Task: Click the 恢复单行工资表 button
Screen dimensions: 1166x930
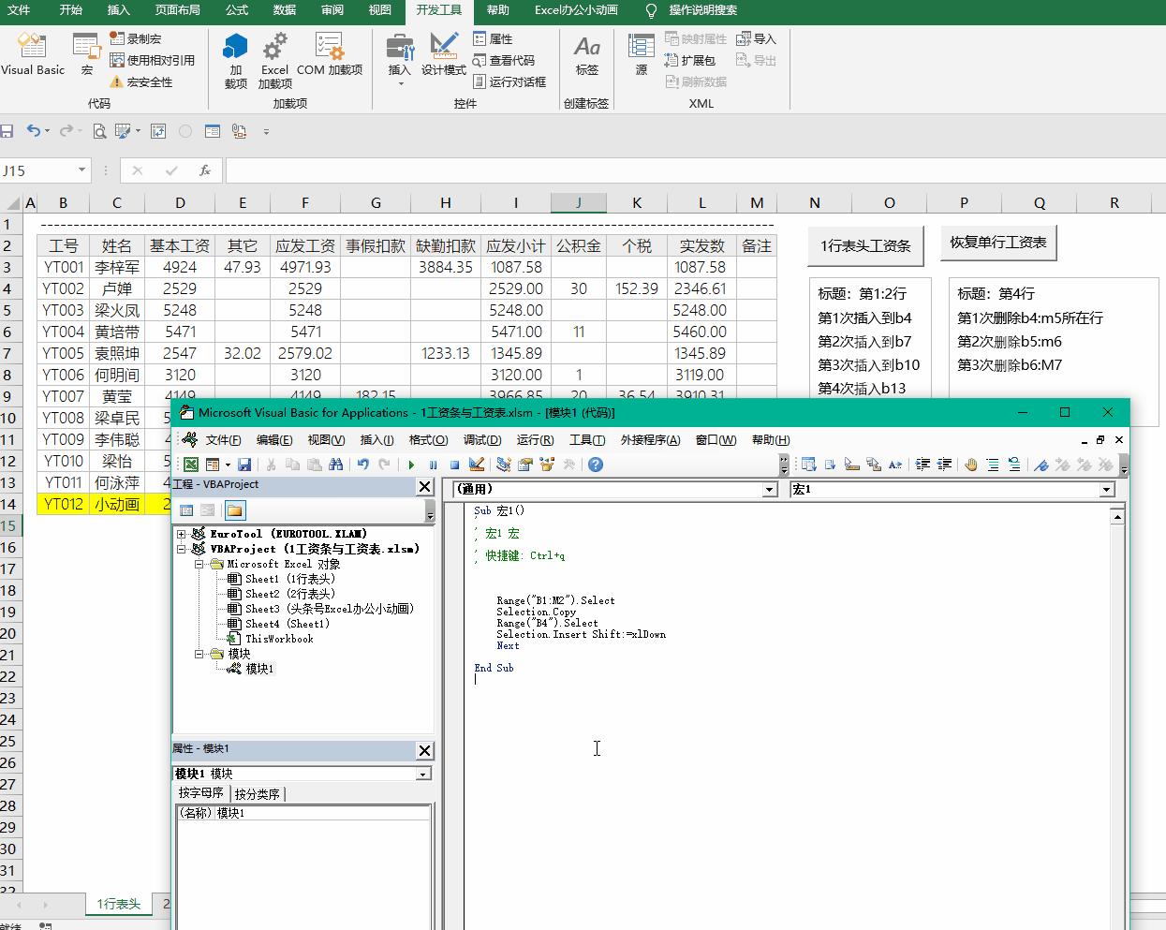Action: click(x=998, y=243)
